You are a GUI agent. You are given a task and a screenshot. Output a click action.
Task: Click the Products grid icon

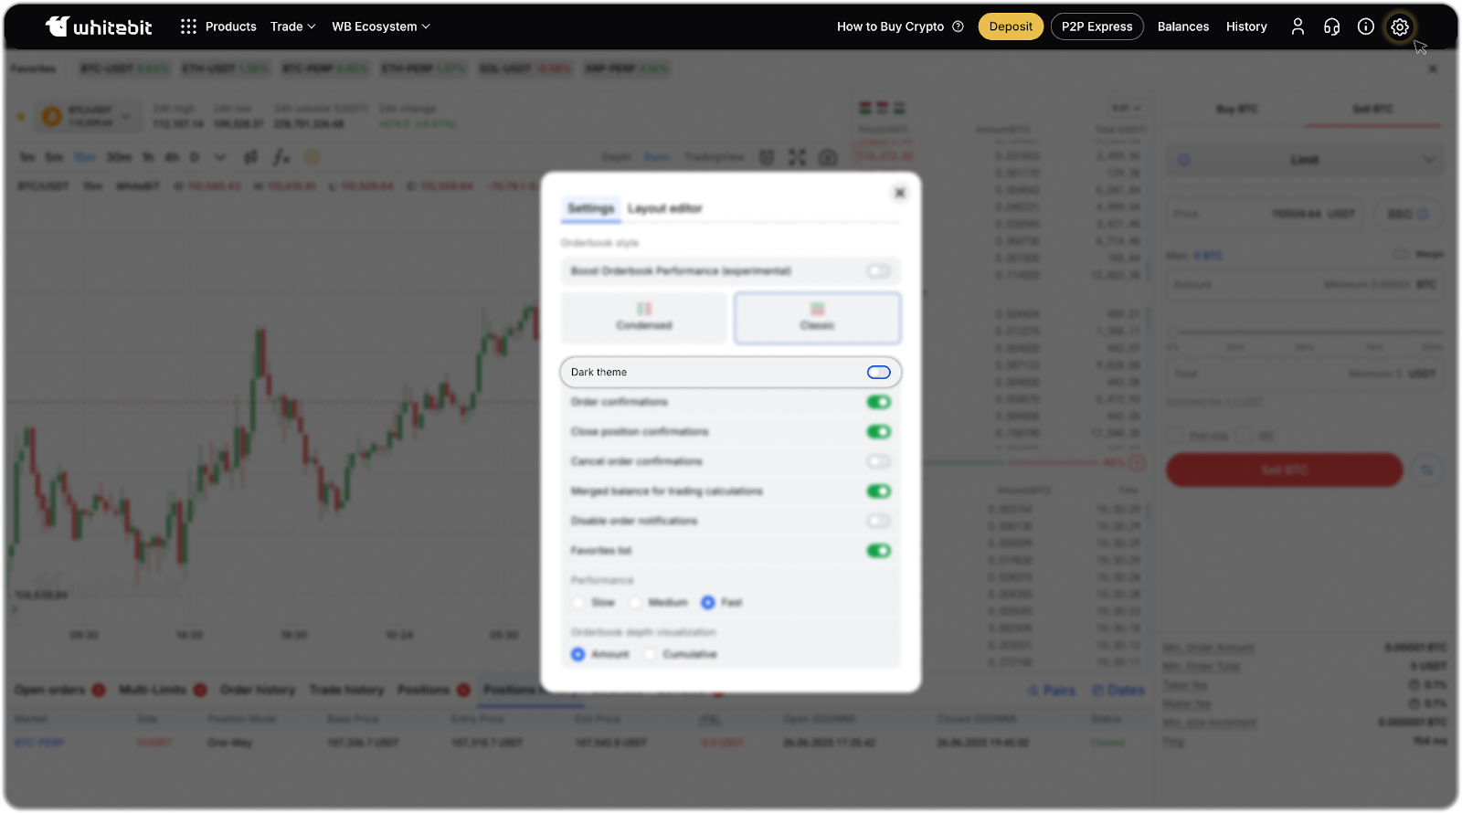tap(188, 26)
